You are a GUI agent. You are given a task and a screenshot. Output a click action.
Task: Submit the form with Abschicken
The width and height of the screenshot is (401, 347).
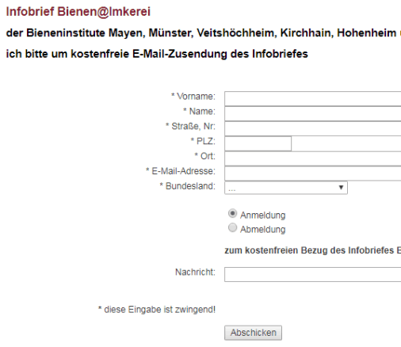tap(253, 333)
